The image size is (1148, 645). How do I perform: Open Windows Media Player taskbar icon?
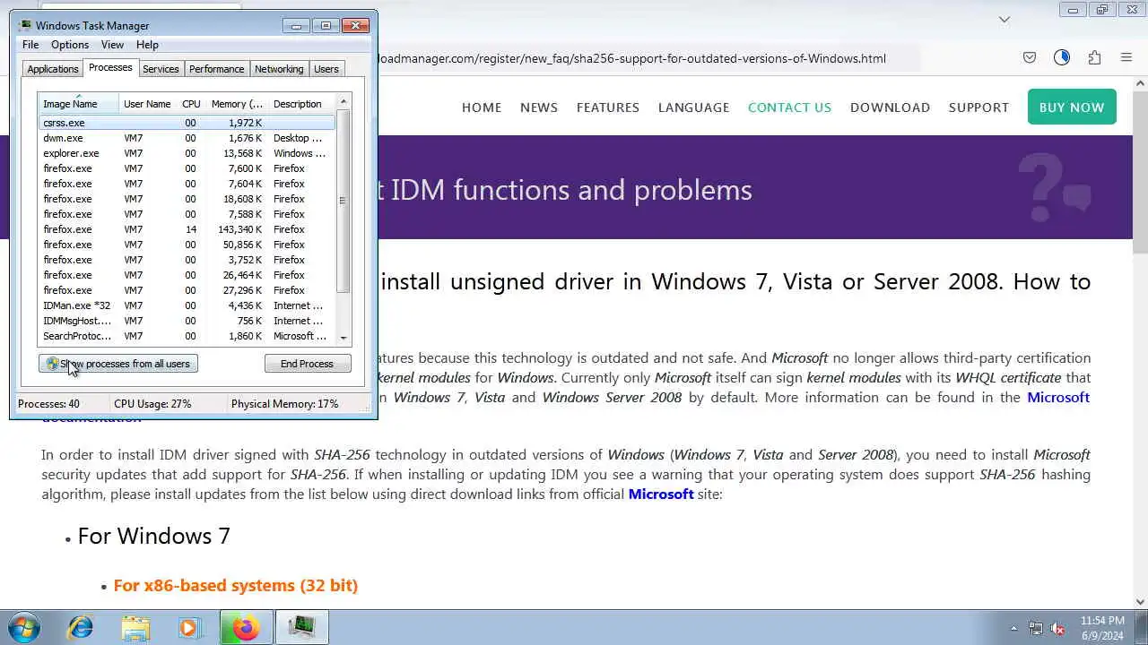pyautogui.click(x=189, y=627)
